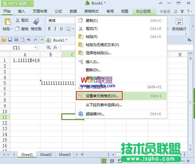195x164 pixels.
Task: Collapse the ribbon with the up chevron
Action: 161,3
